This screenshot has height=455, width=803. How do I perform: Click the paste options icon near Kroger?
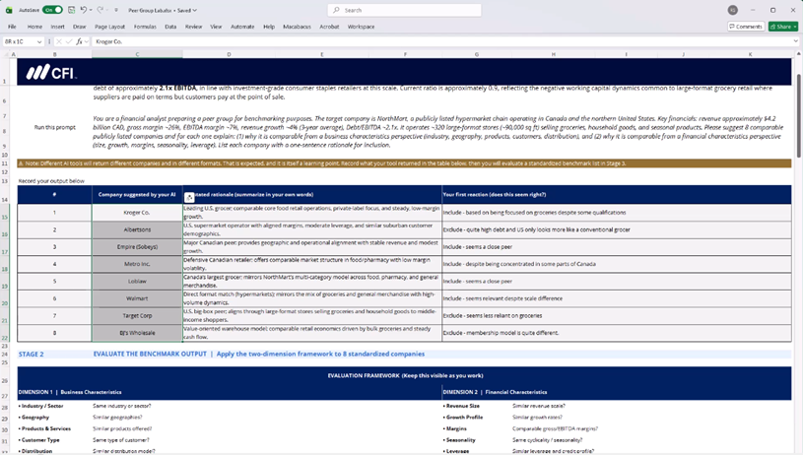[189, 198]
